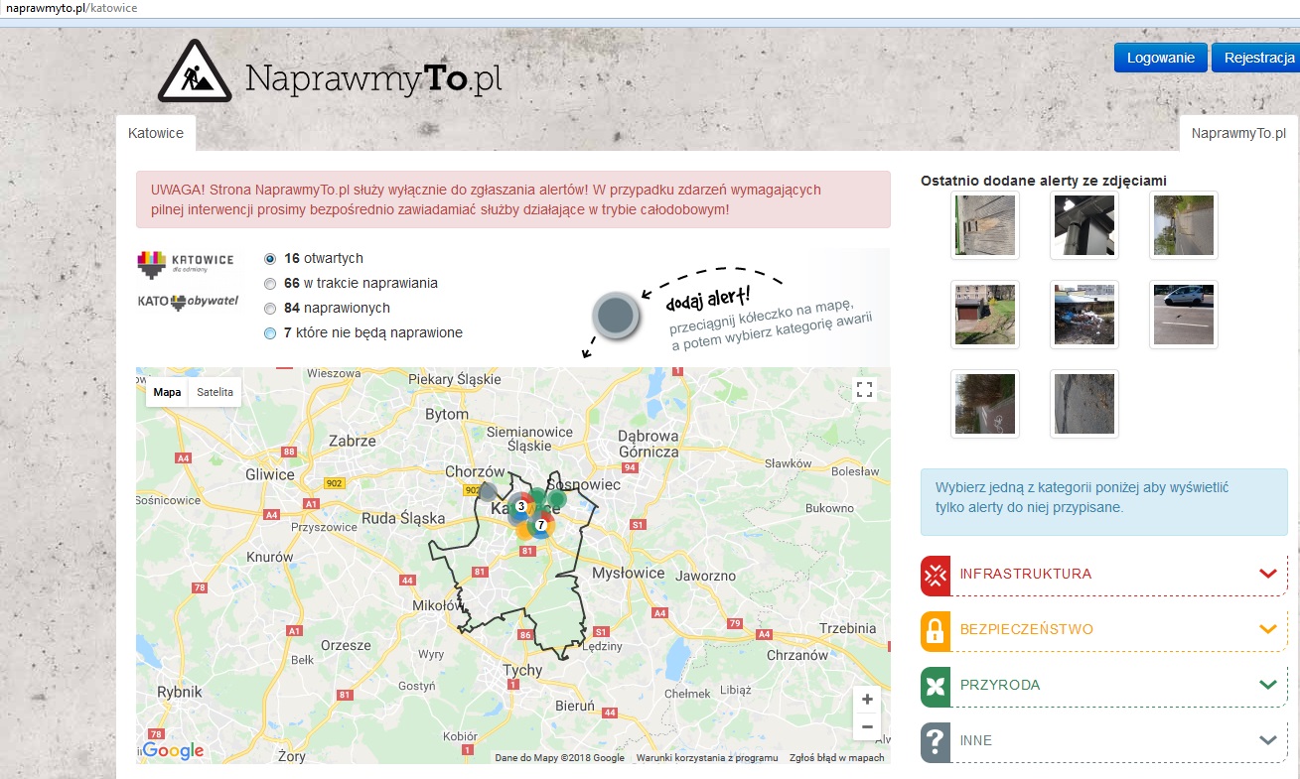Click the NaprawmyTo.pl roadworks sign logo icon
Screen dimensions: 1300x779
pyautogui.click(x=195, y=70)
